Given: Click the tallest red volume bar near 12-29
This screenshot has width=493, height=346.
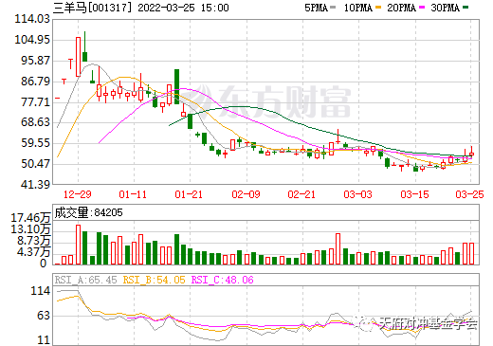Looking at the screenshot, I should click(78, 245).
